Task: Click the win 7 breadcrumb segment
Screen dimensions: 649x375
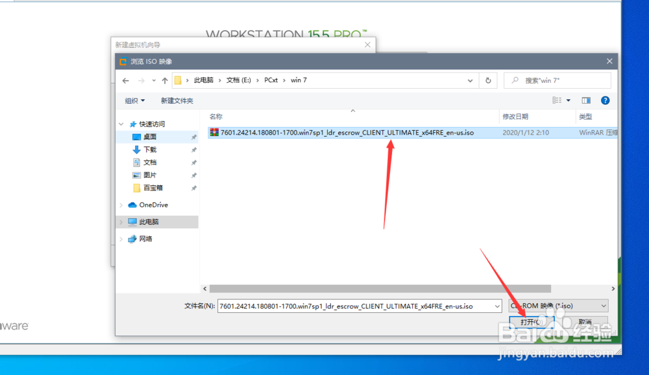Action: click(299, 80)
